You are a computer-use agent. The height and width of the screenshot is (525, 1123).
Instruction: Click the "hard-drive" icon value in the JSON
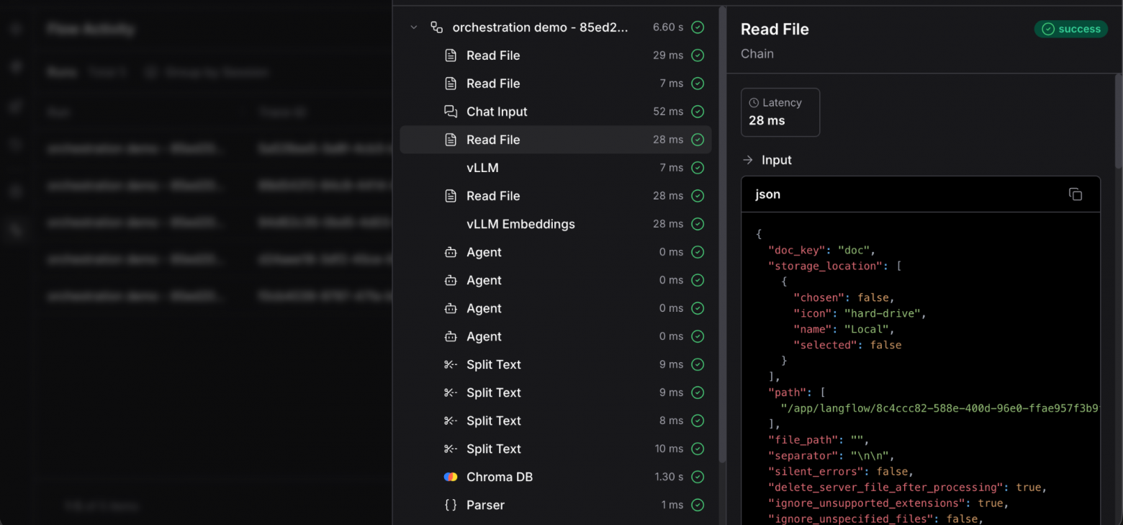[x=883, y=313]
